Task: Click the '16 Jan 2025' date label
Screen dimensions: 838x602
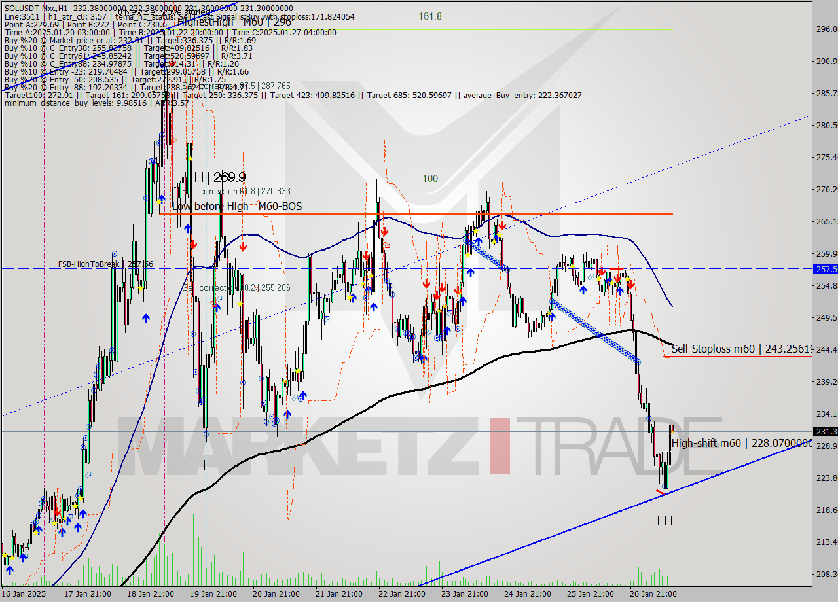Action: coord(24,594)
